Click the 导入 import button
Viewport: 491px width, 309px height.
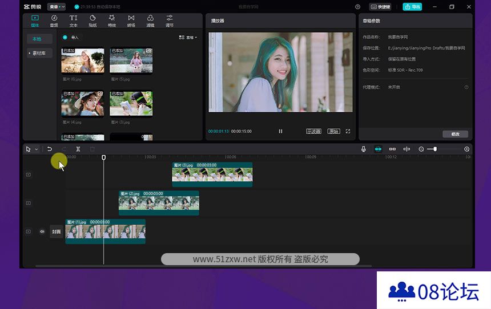click(71, 37)
